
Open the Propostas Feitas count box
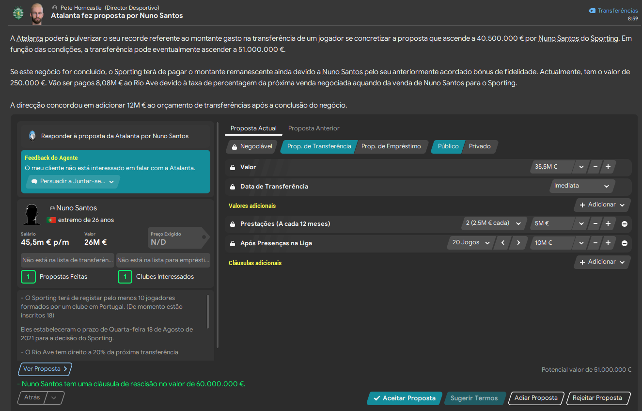click(x=28, y=277)
